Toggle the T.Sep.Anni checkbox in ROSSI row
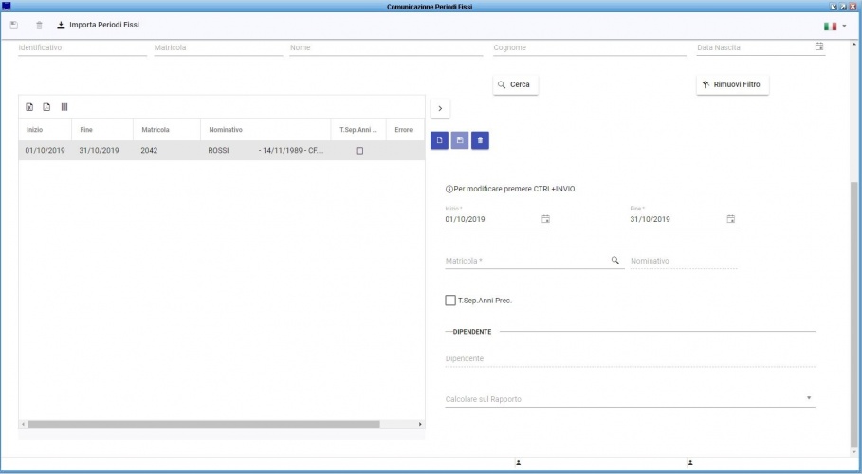862x474 pixels. [358, 151]
